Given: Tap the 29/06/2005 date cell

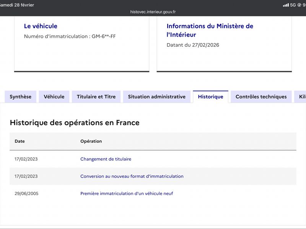Looking at the screenshot, I should tap(26, 194).
